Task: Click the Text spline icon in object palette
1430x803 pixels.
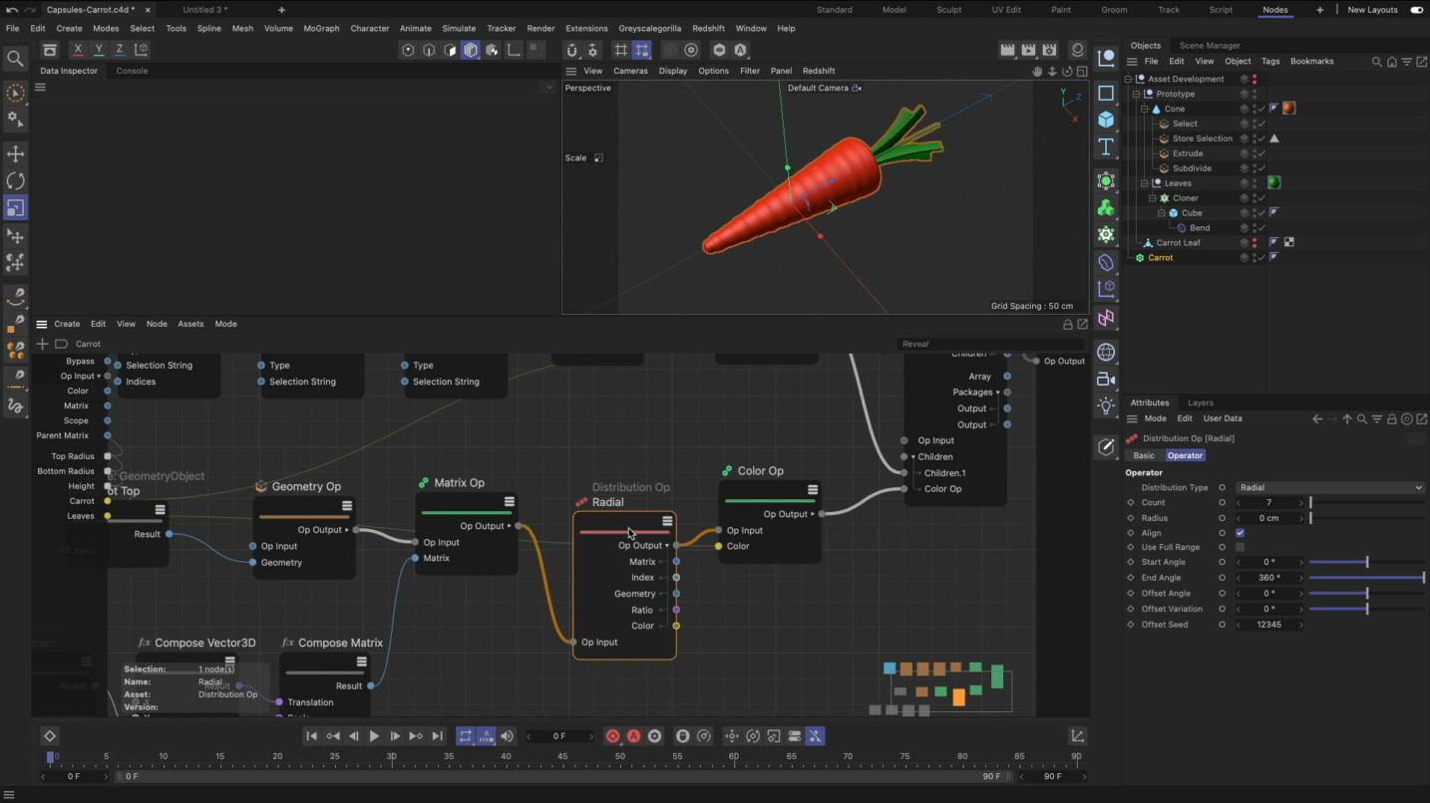Action: (1106, 146)
